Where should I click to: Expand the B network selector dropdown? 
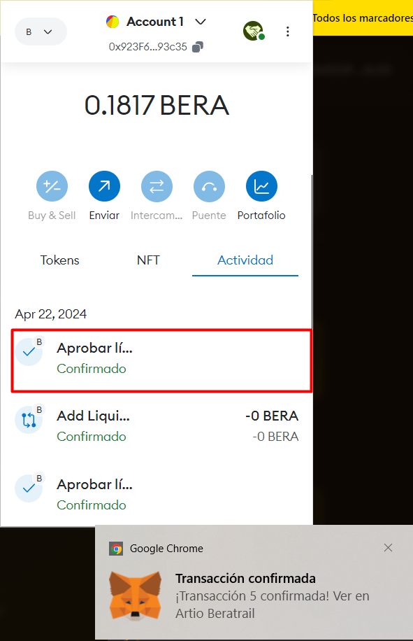pyautogui.click(x=41, y=31)
